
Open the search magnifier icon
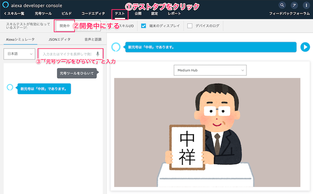[282, 5]
